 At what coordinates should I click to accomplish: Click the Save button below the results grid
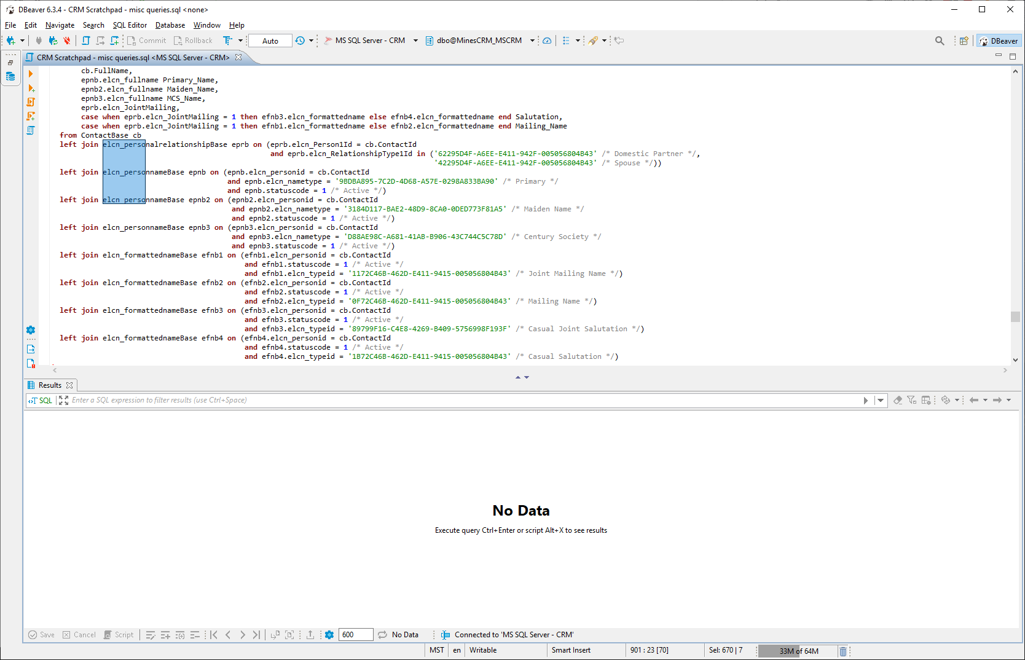(41, 634)
